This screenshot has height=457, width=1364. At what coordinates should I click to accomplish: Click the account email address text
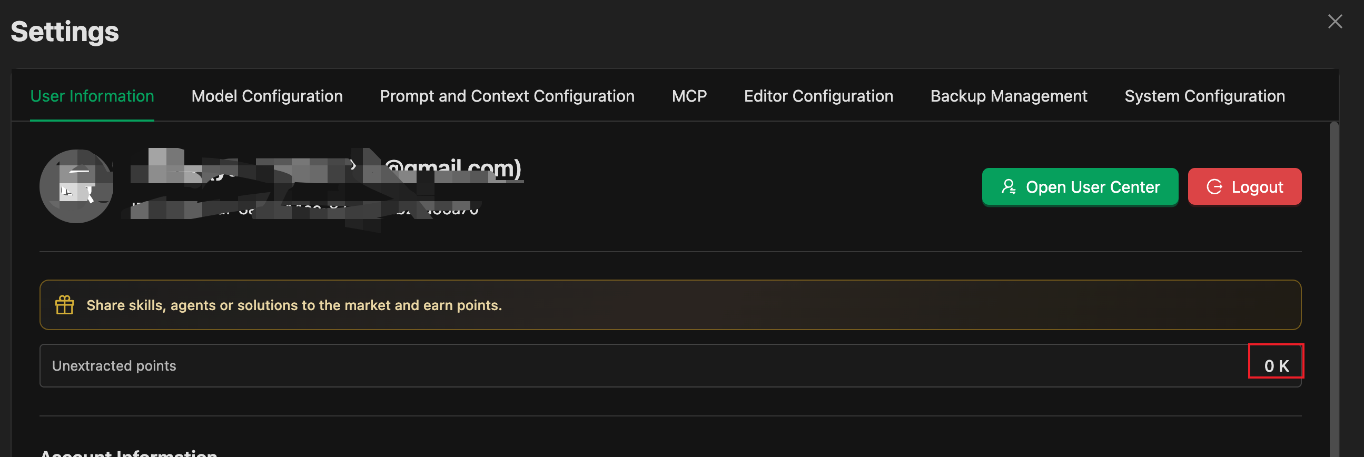[x=453, y=168]
